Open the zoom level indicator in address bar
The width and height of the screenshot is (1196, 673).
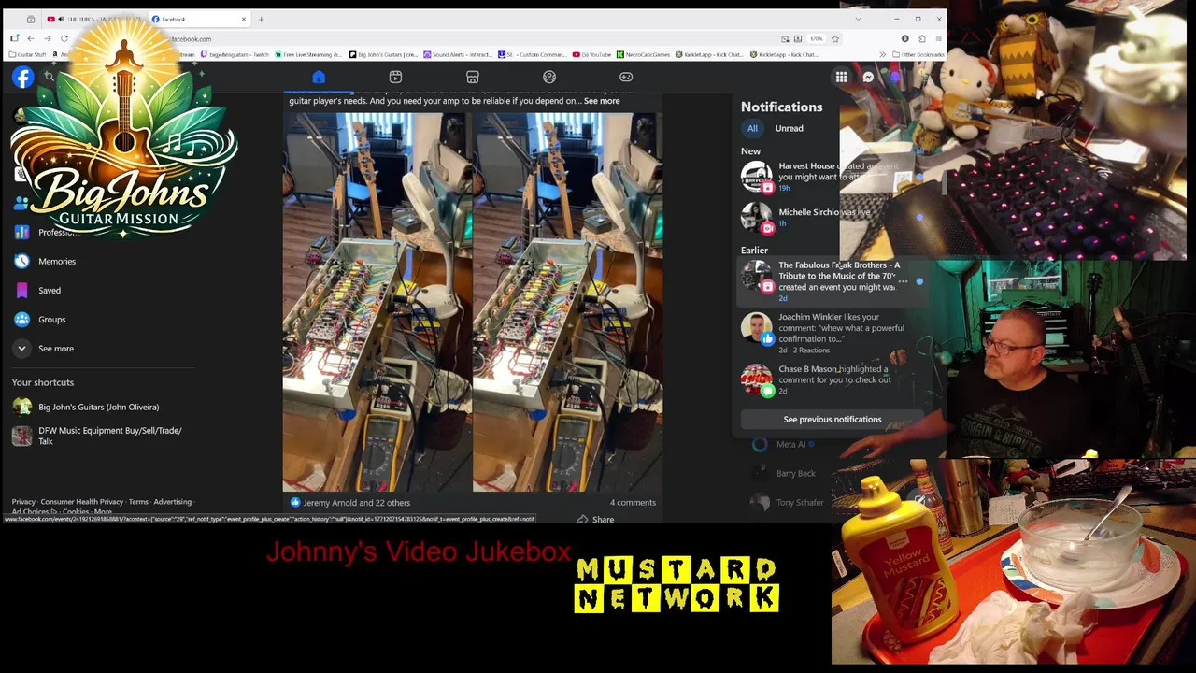coord(816,38)
